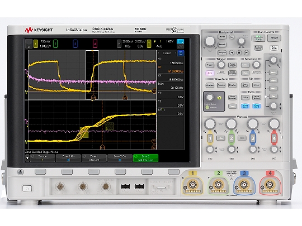Tap the T trigger settings badge

coord(149,44)
